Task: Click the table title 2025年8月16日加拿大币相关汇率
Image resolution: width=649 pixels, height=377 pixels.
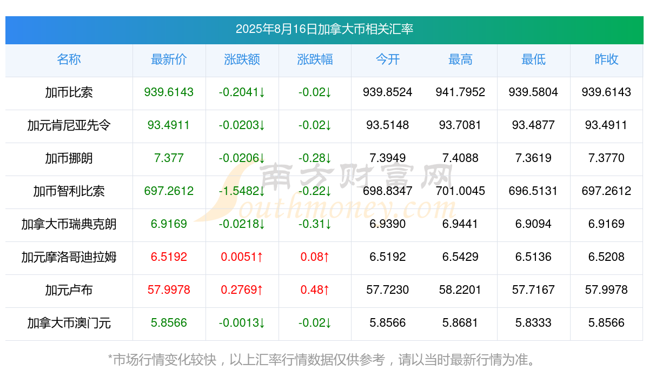Action: 325,29
